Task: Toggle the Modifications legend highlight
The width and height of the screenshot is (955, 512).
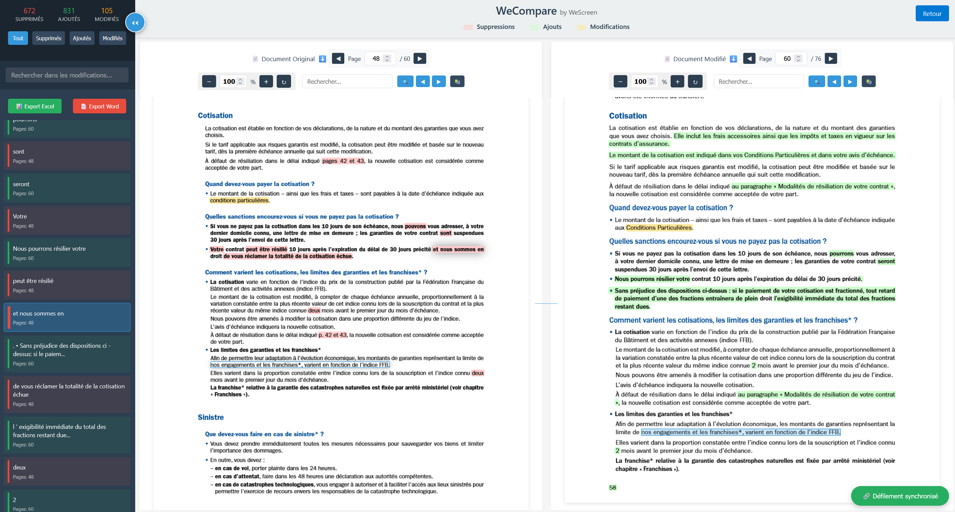Action: pyautogui.click(x=603, y=27)
